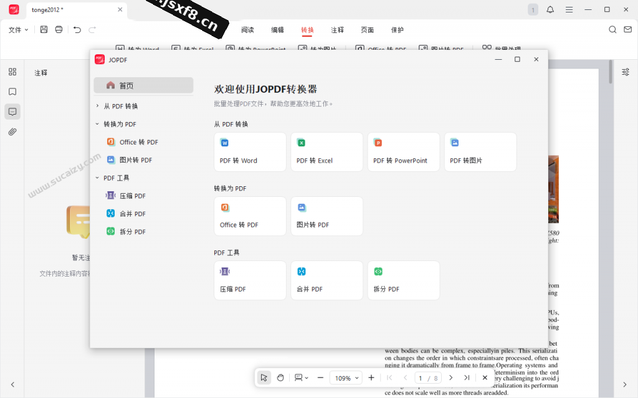Close the tonge2012 document tab
Image resolution: width=638 pixels, height=398 pixels.
(120, 9)
